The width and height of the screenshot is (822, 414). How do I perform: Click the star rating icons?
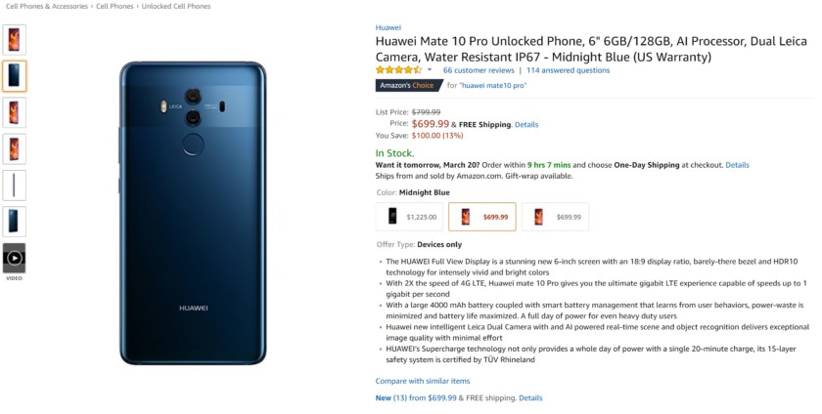398,70
